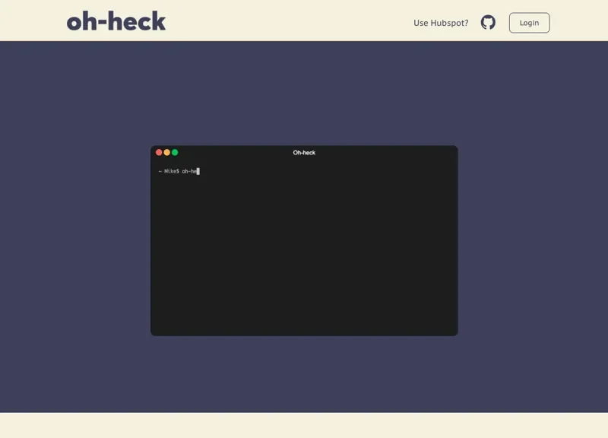Click the Oh-heck terminal title bar label
This screenshot has height=438, width=608.
tap(303, 152)
